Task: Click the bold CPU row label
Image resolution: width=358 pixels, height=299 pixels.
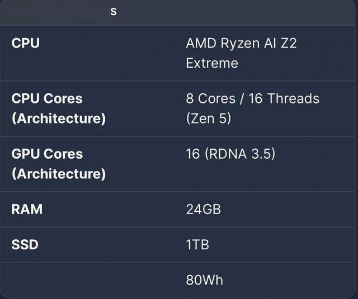Action: [25, 43]
